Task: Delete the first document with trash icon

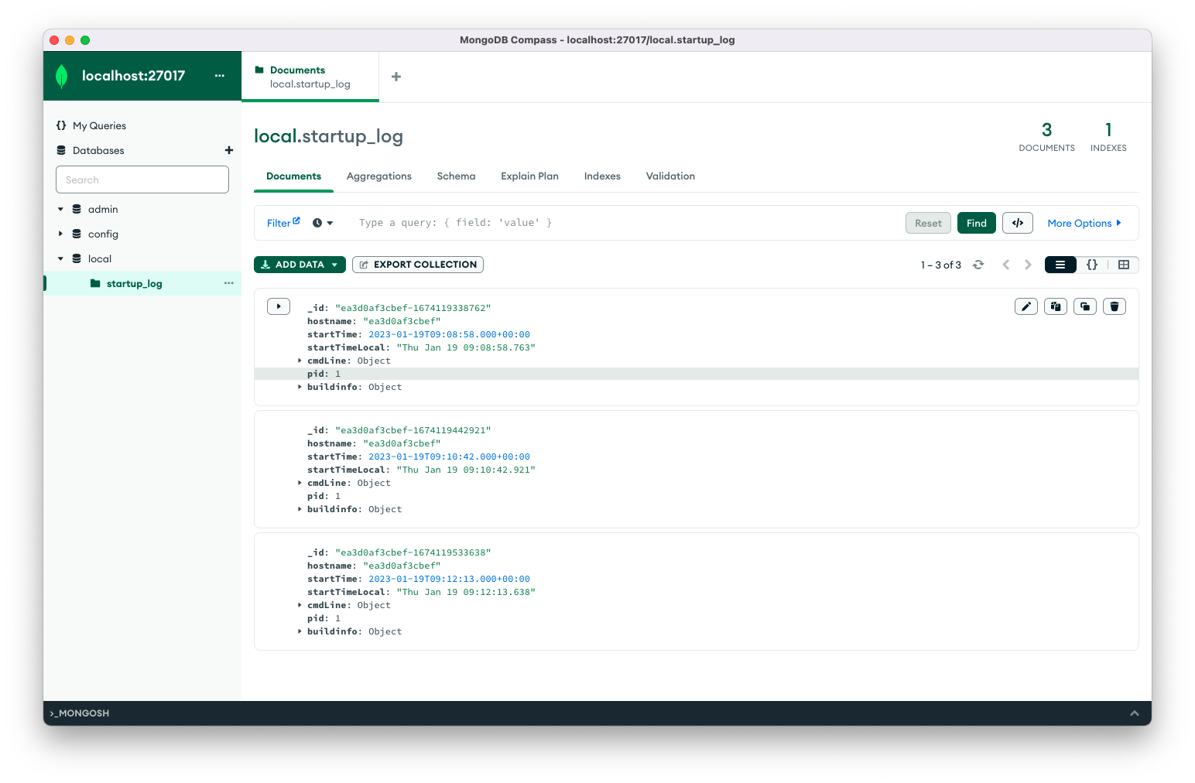Action: pos(1115,306)
